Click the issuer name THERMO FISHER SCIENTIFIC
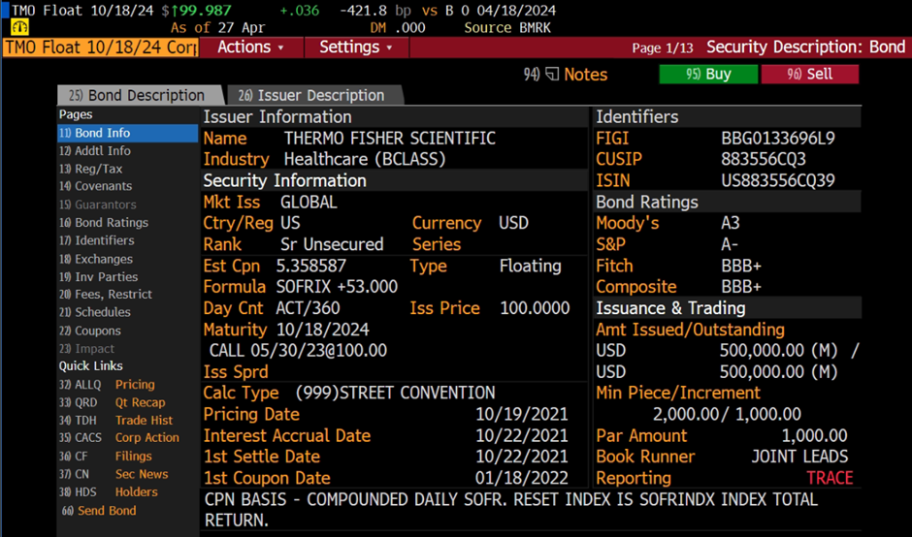912x537 pixels. [x=390, y=139]
